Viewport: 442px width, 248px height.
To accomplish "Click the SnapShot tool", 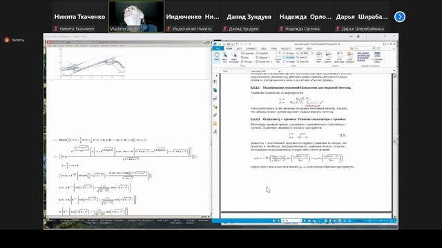I will [262, 53].
